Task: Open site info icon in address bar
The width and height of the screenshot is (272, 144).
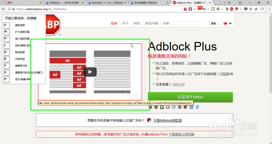Action: click(x=10, y=9)
